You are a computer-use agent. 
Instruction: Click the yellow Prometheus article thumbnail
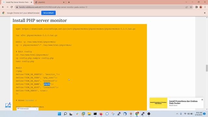point(158,103)
